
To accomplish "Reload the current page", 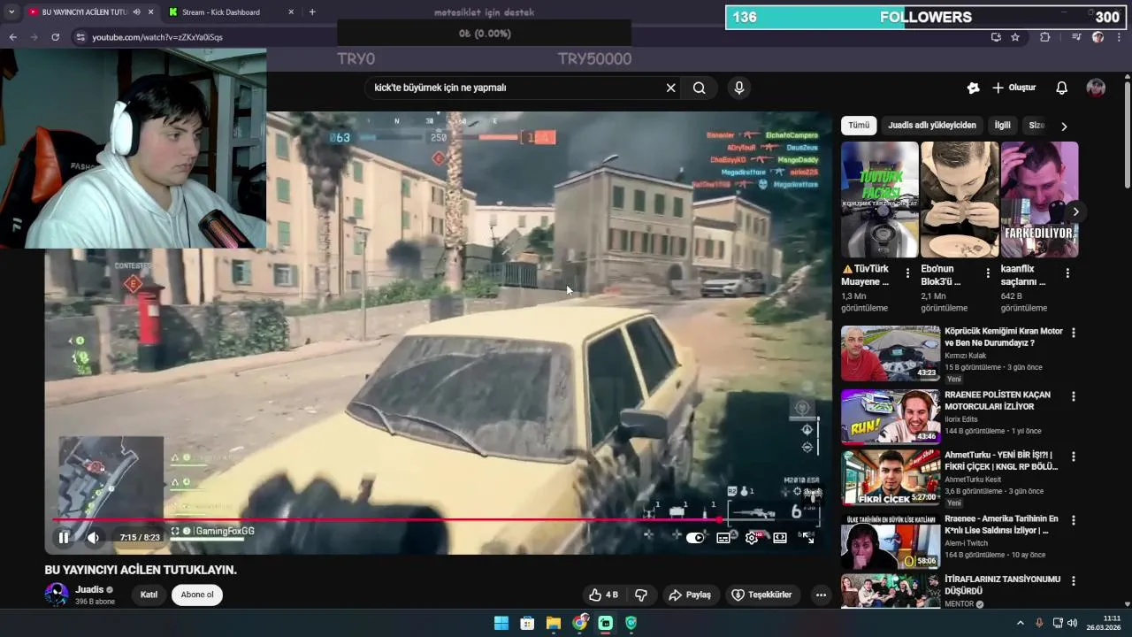I will point(55,37).
